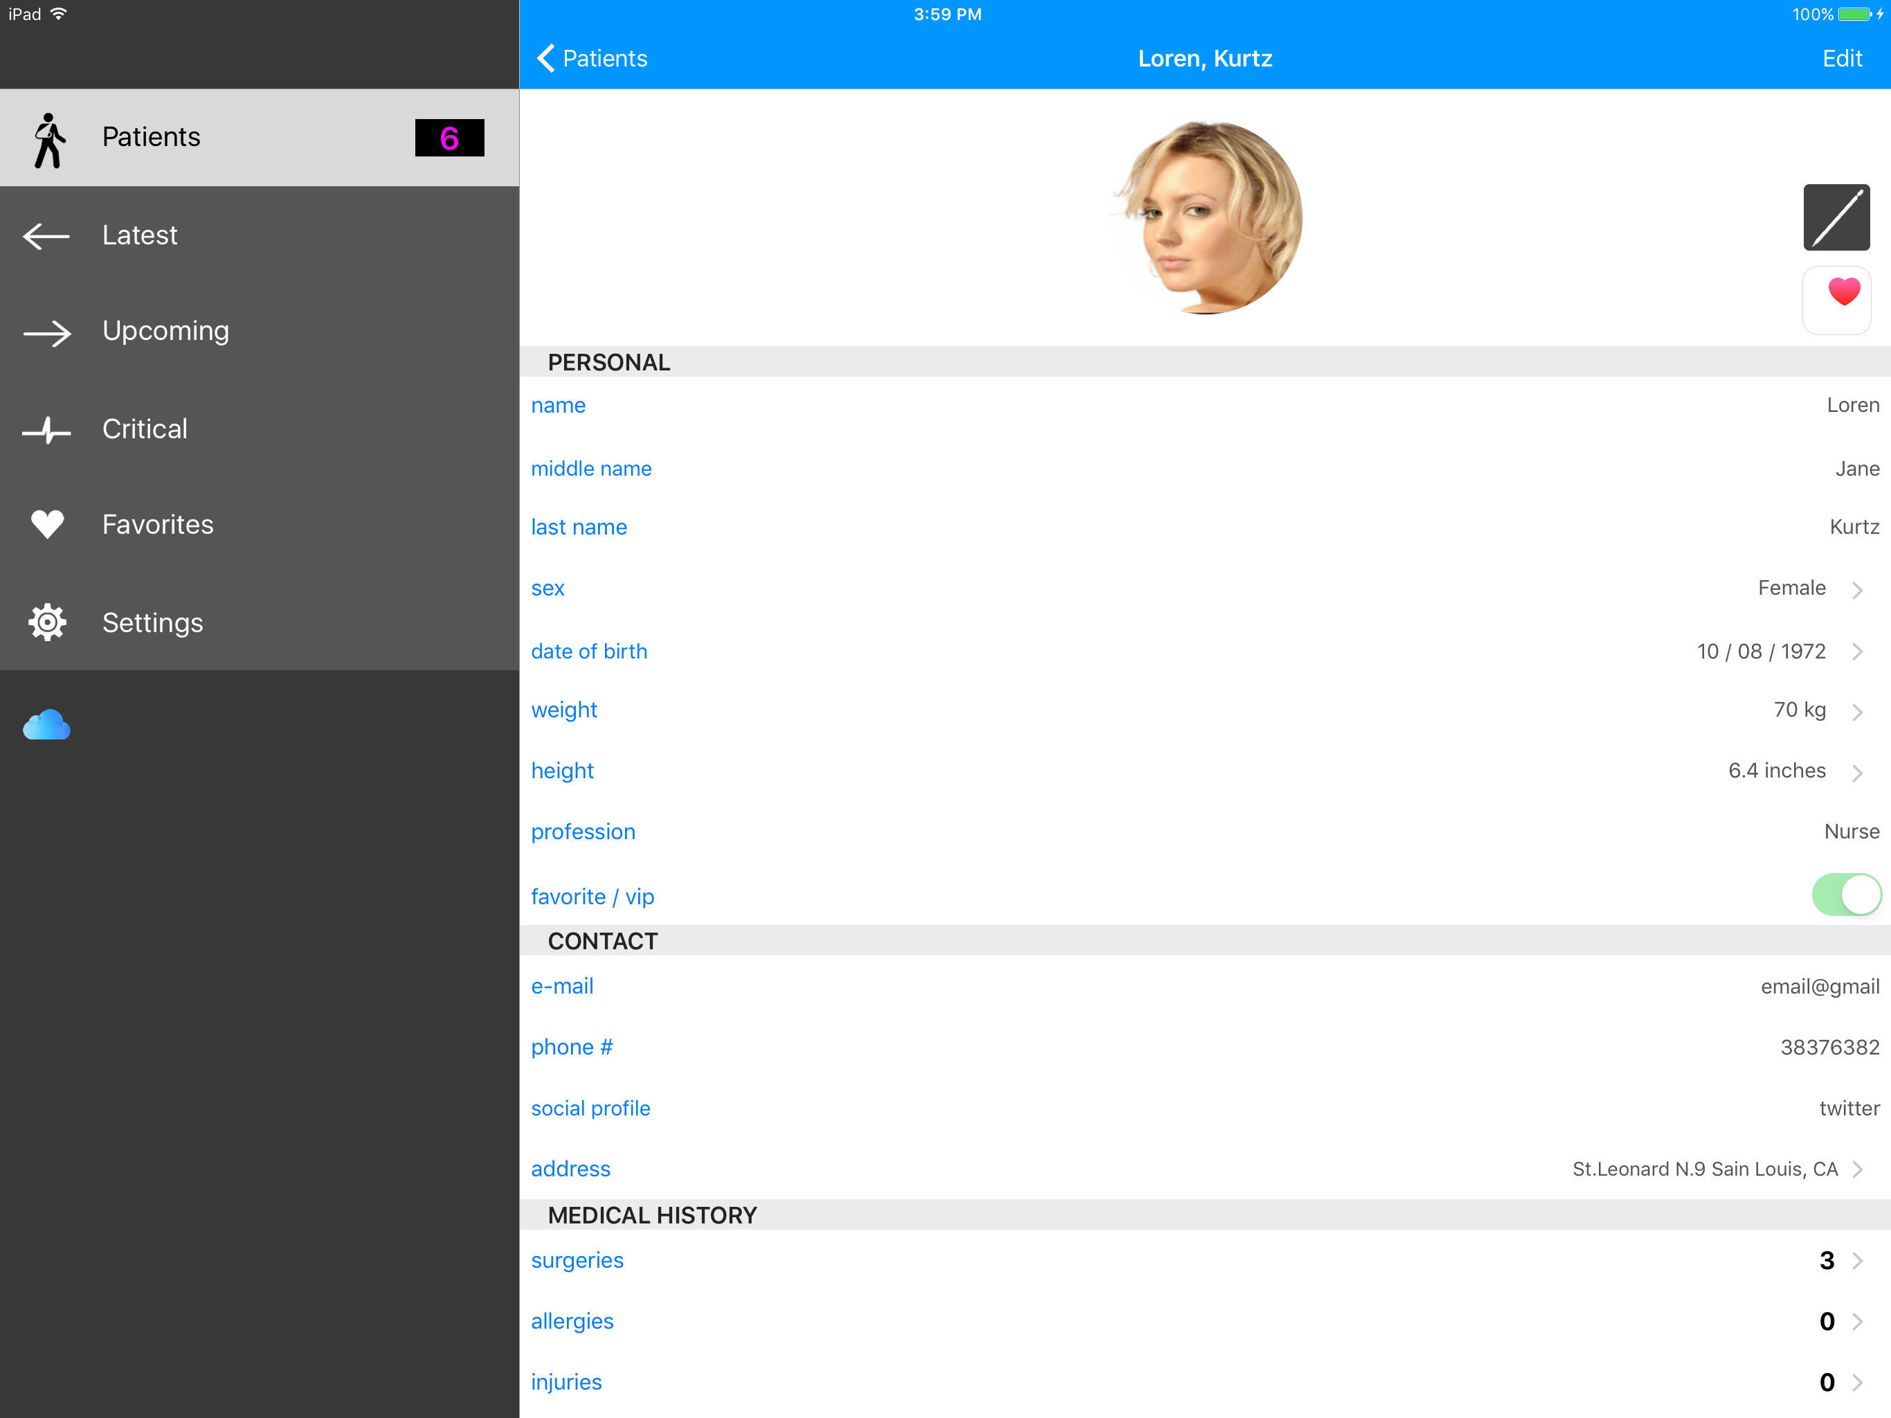This screenshot has width=1891, height=1418.
Task: Tap the Loren, Kurtz title
Action: (1204, 58)
